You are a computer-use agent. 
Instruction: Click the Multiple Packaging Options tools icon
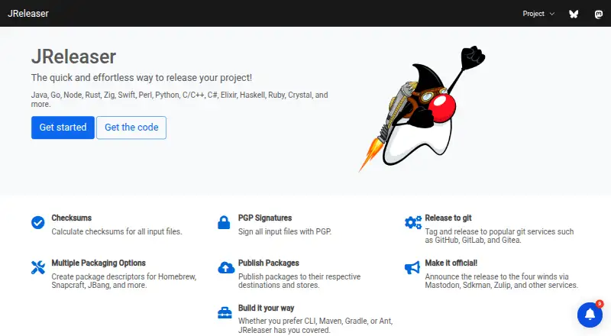point(37,267)
